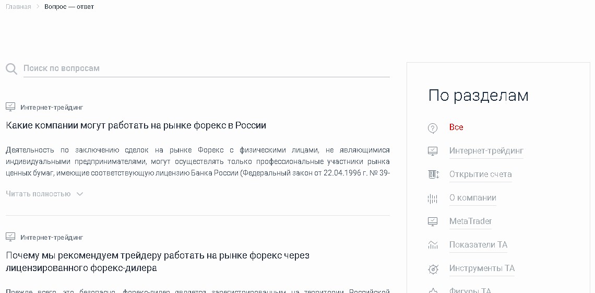
Task: Open the Открытие счета section
Action: [x=480, y=174]
